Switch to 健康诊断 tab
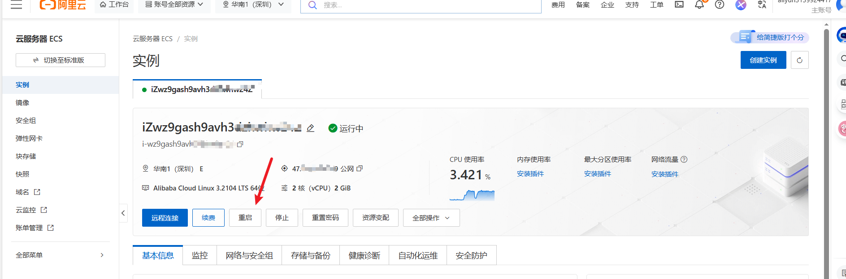This screenshot has height=279, width=846. pyautogui.click(x=364, y=255)
